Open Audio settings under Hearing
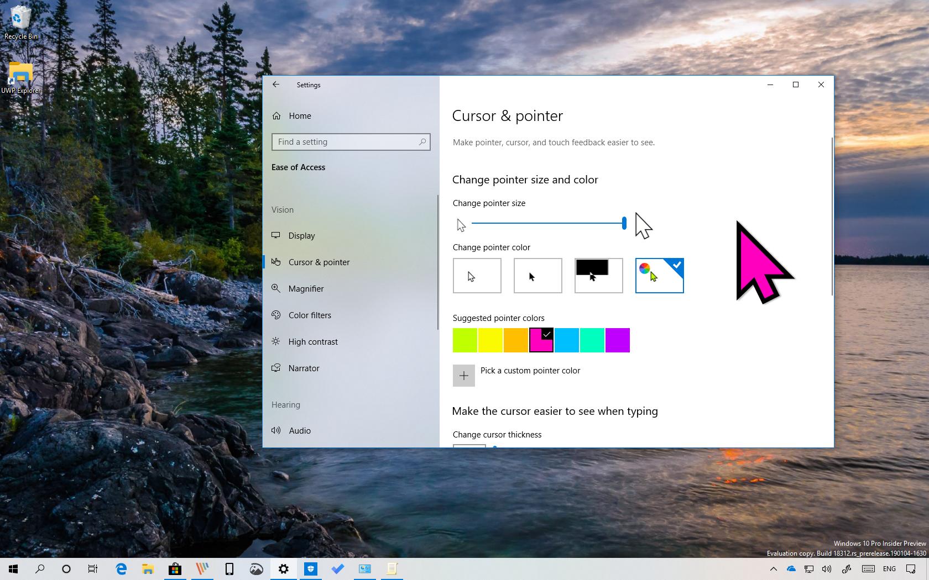 pyautogui.click(x=299, y=430)
